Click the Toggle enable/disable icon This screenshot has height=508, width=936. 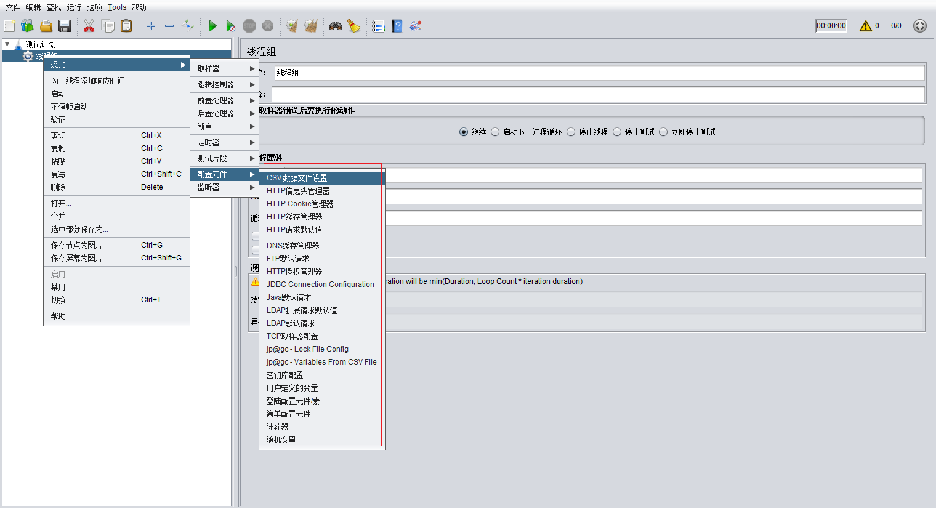(x=188, y=26)
